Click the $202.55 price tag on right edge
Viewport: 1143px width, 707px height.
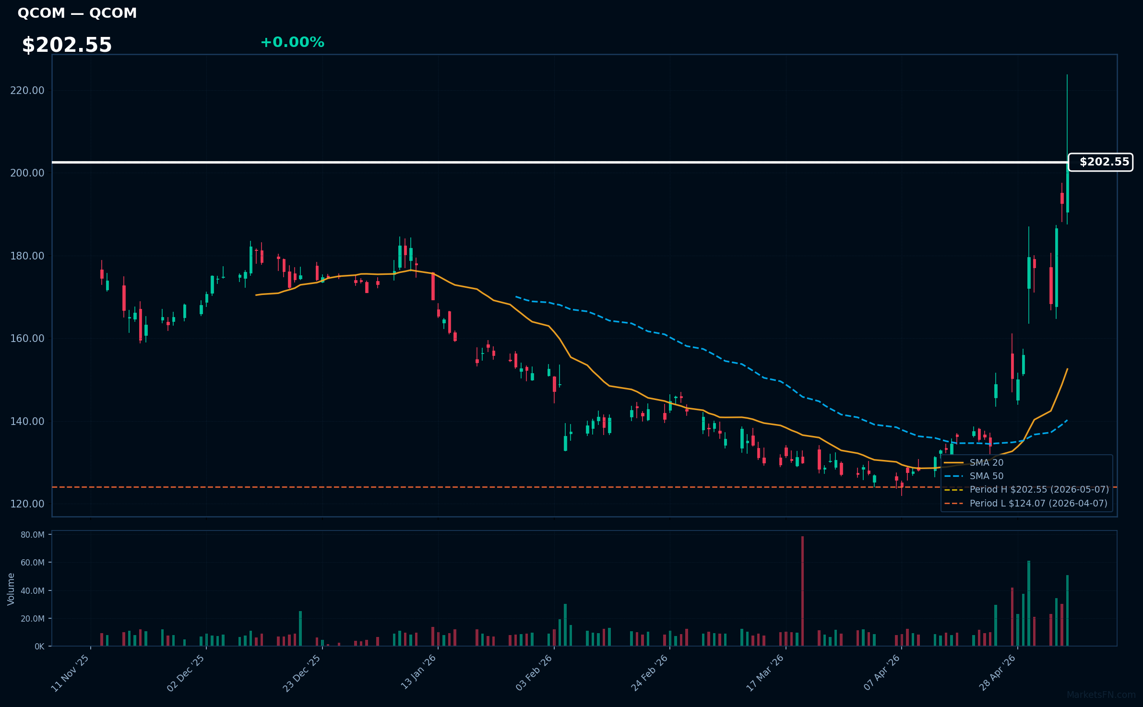click(1101, 162)
